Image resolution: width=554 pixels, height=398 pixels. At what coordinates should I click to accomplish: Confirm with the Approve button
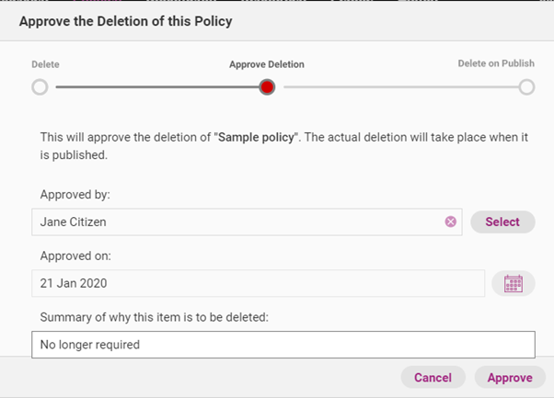pos(510,377)
